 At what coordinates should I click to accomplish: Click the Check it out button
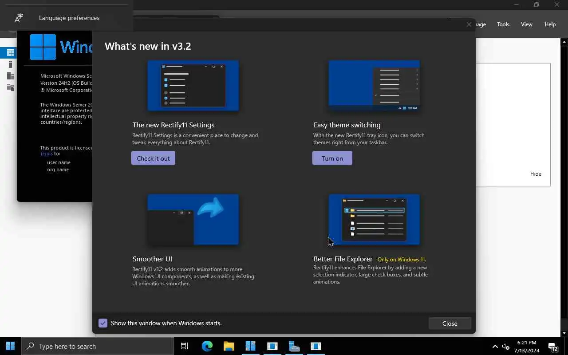coord(153,158)
